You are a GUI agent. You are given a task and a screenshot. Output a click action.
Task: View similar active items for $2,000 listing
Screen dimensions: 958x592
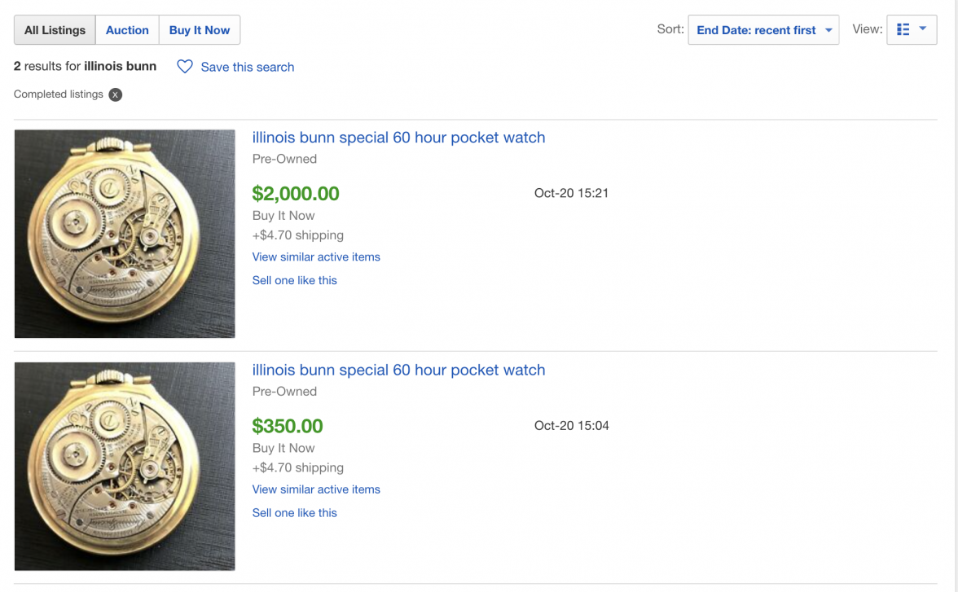[316, 257]
